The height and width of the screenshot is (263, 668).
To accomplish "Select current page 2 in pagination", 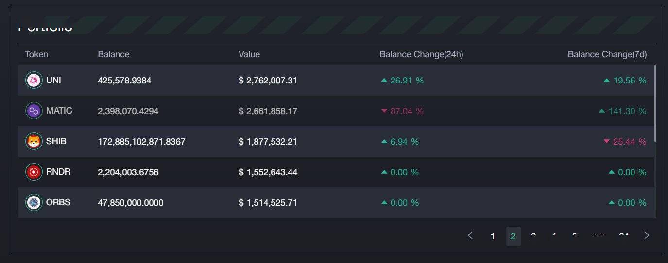I will click(x=513, y=236).
